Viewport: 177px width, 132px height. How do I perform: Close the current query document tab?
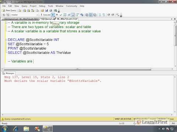175,19
